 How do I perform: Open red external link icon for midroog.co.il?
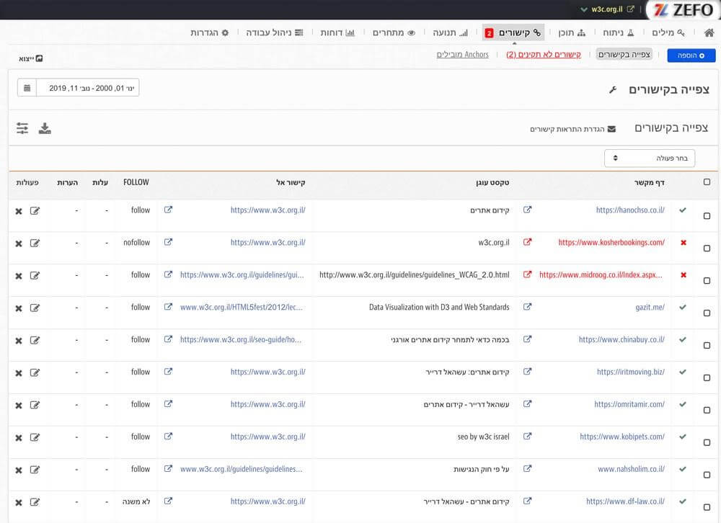[x=528, y=274]
